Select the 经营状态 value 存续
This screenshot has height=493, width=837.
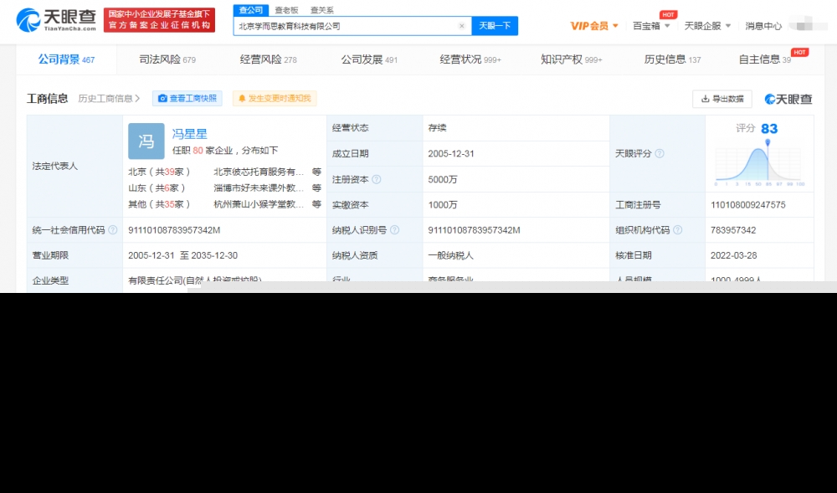(x=437, y=128)
